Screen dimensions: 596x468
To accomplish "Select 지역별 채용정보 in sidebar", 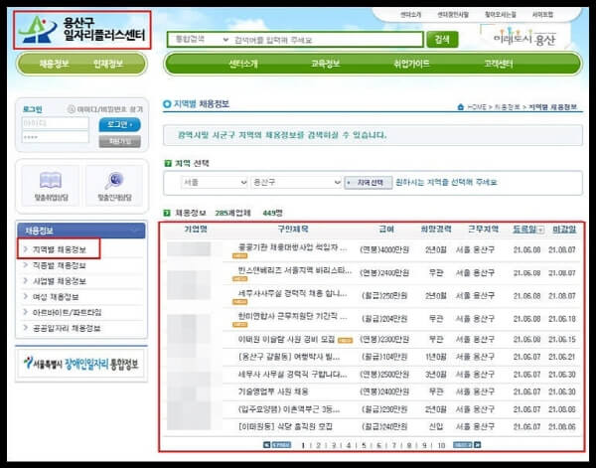I will coord(60,249).
